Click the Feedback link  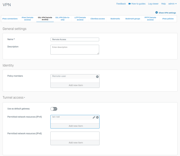coord(121,4)
